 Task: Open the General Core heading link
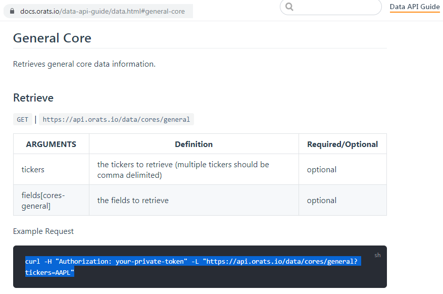(52, 38)
